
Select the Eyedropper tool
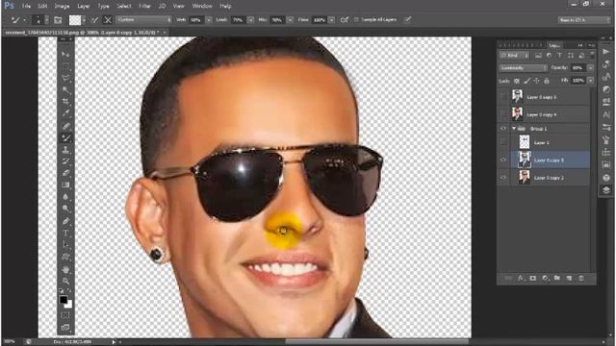click(65, 113)
